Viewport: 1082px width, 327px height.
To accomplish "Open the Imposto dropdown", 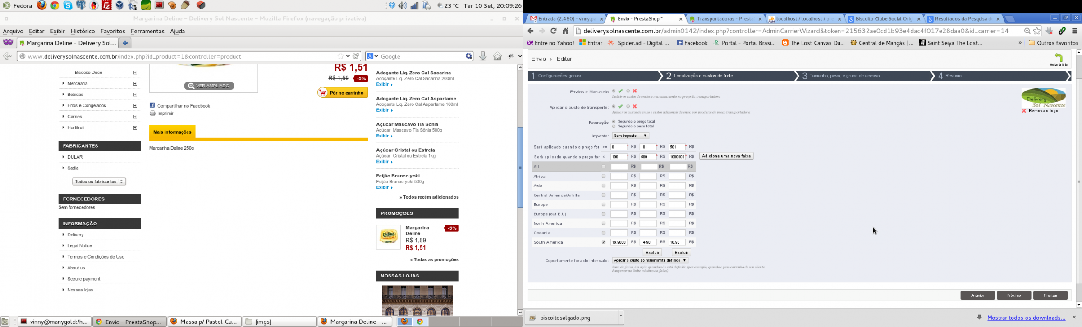I will click(x=630, y=136).
